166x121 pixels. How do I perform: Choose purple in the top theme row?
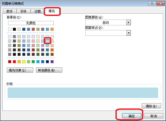coord(43,29)
